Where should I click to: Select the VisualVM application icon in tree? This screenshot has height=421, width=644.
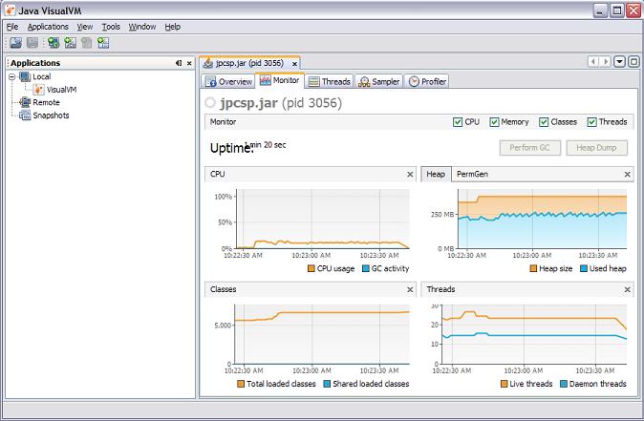39,89
